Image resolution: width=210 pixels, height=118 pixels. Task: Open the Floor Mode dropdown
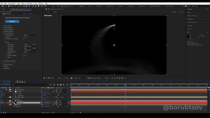(30, 46)
